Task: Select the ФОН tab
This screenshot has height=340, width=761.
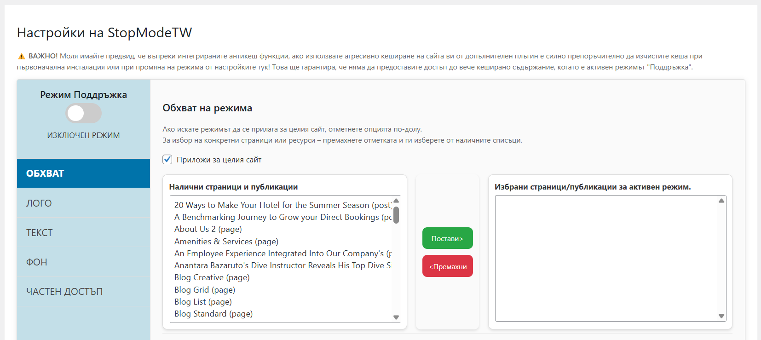Action: [83, 262]
